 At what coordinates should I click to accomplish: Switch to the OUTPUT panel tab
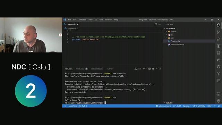click(110, 69)
